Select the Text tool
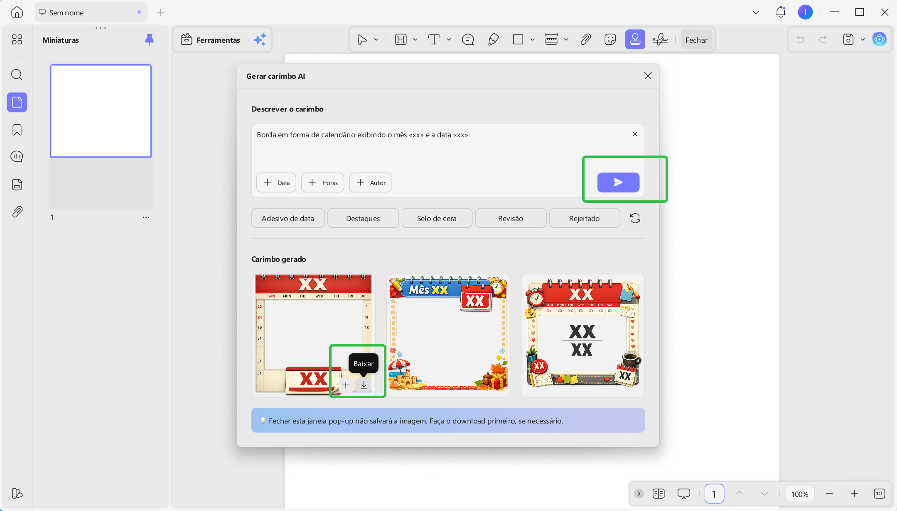The width and height of the screenshot is (897, 511). (x=434, y=40)
